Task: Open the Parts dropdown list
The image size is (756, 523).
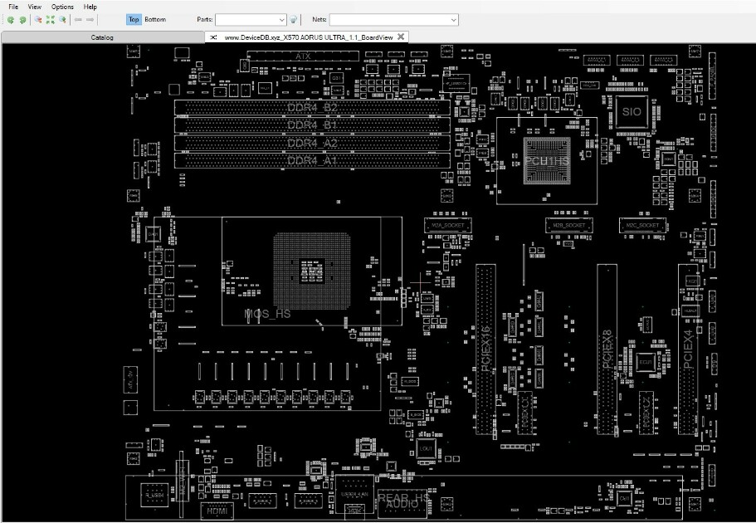Action: click(x=281, y=20)
